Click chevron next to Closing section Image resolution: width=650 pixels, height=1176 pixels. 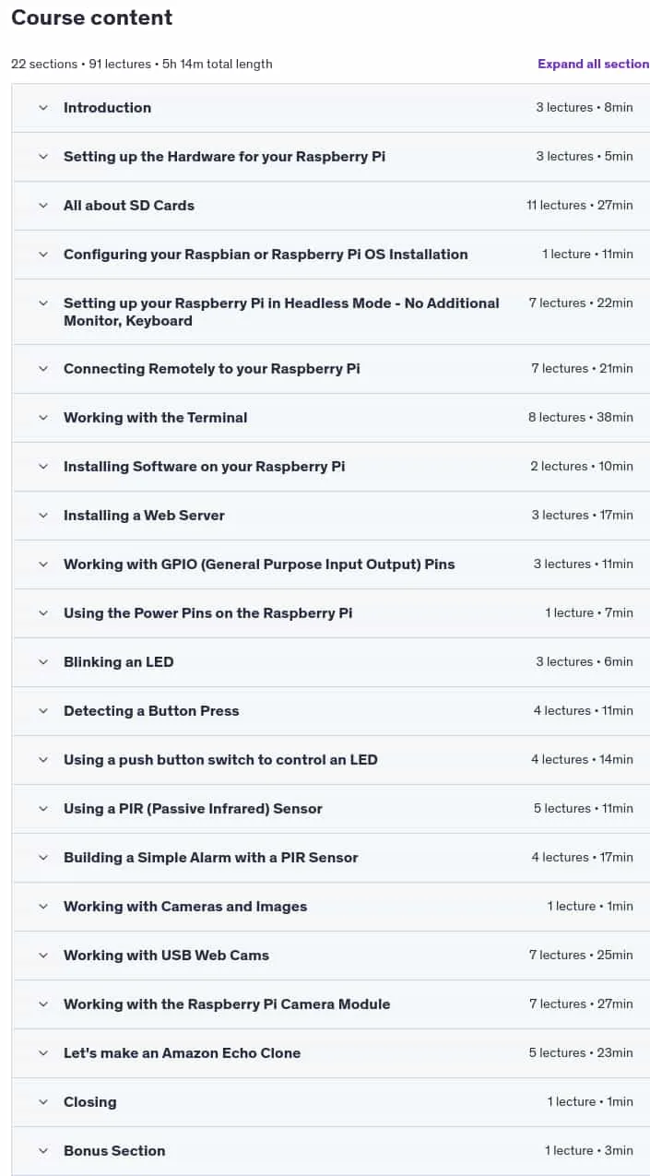[x=42, y=1102]
